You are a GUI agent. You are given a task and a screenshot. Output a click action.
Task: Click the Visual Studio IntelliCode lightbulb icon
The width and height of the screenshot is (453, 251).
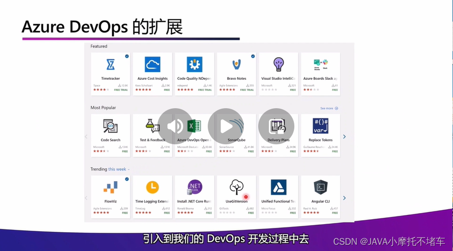click(x=278, y=64)
